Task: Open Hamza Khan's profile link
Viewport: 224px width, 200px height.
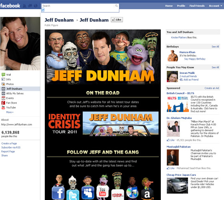Action: 187,52
